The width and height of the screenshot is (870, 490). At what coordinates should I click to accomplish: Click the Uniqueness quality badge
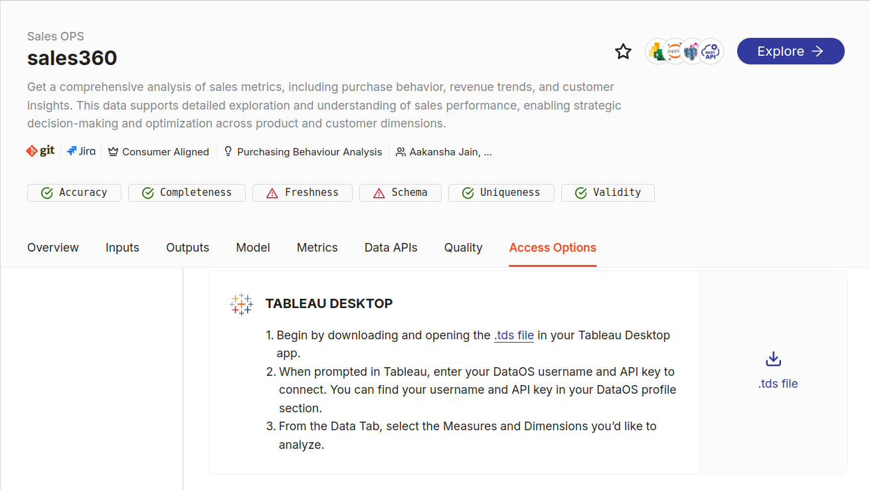click(x=501, y=193)
